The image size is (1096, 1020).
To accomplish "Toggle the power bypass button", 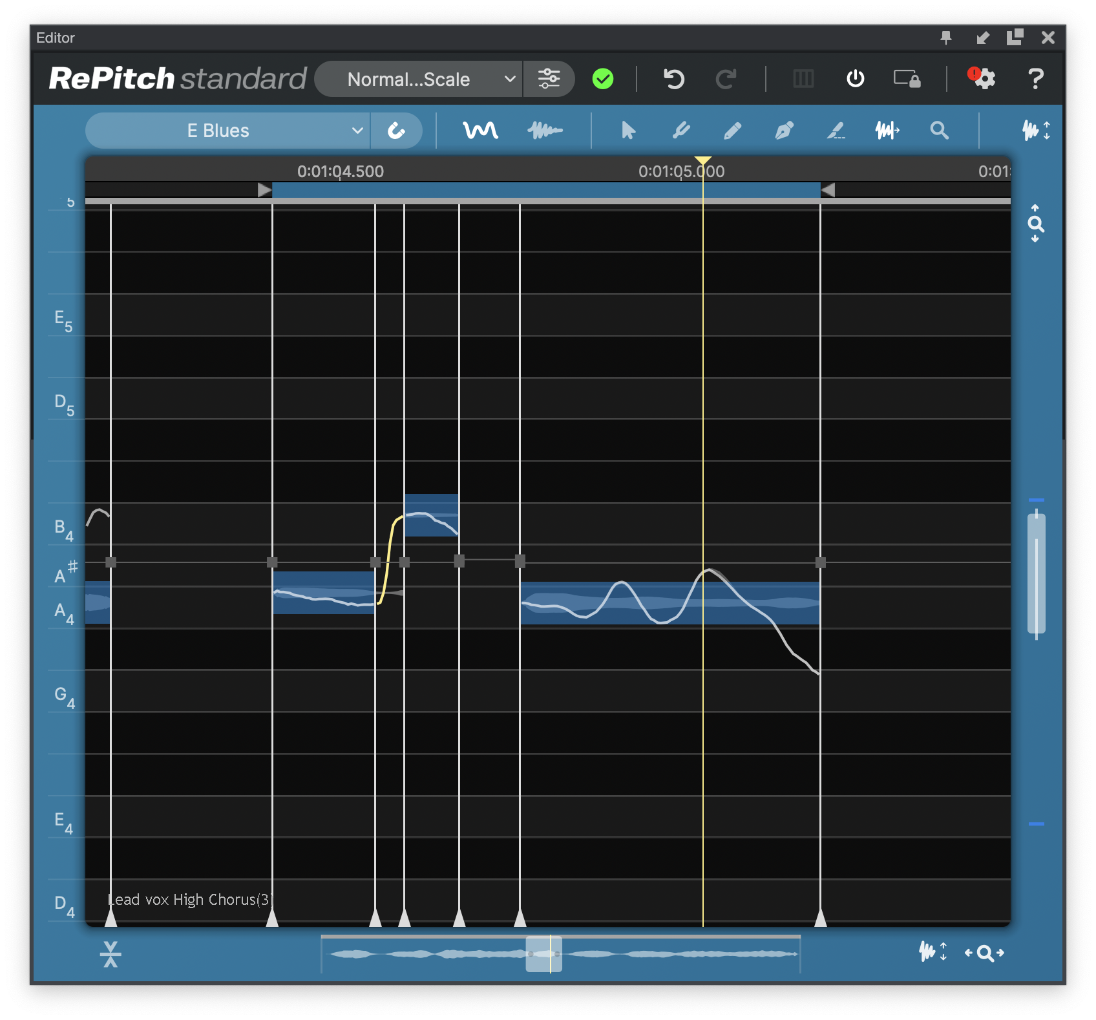I will coord(855,79).
